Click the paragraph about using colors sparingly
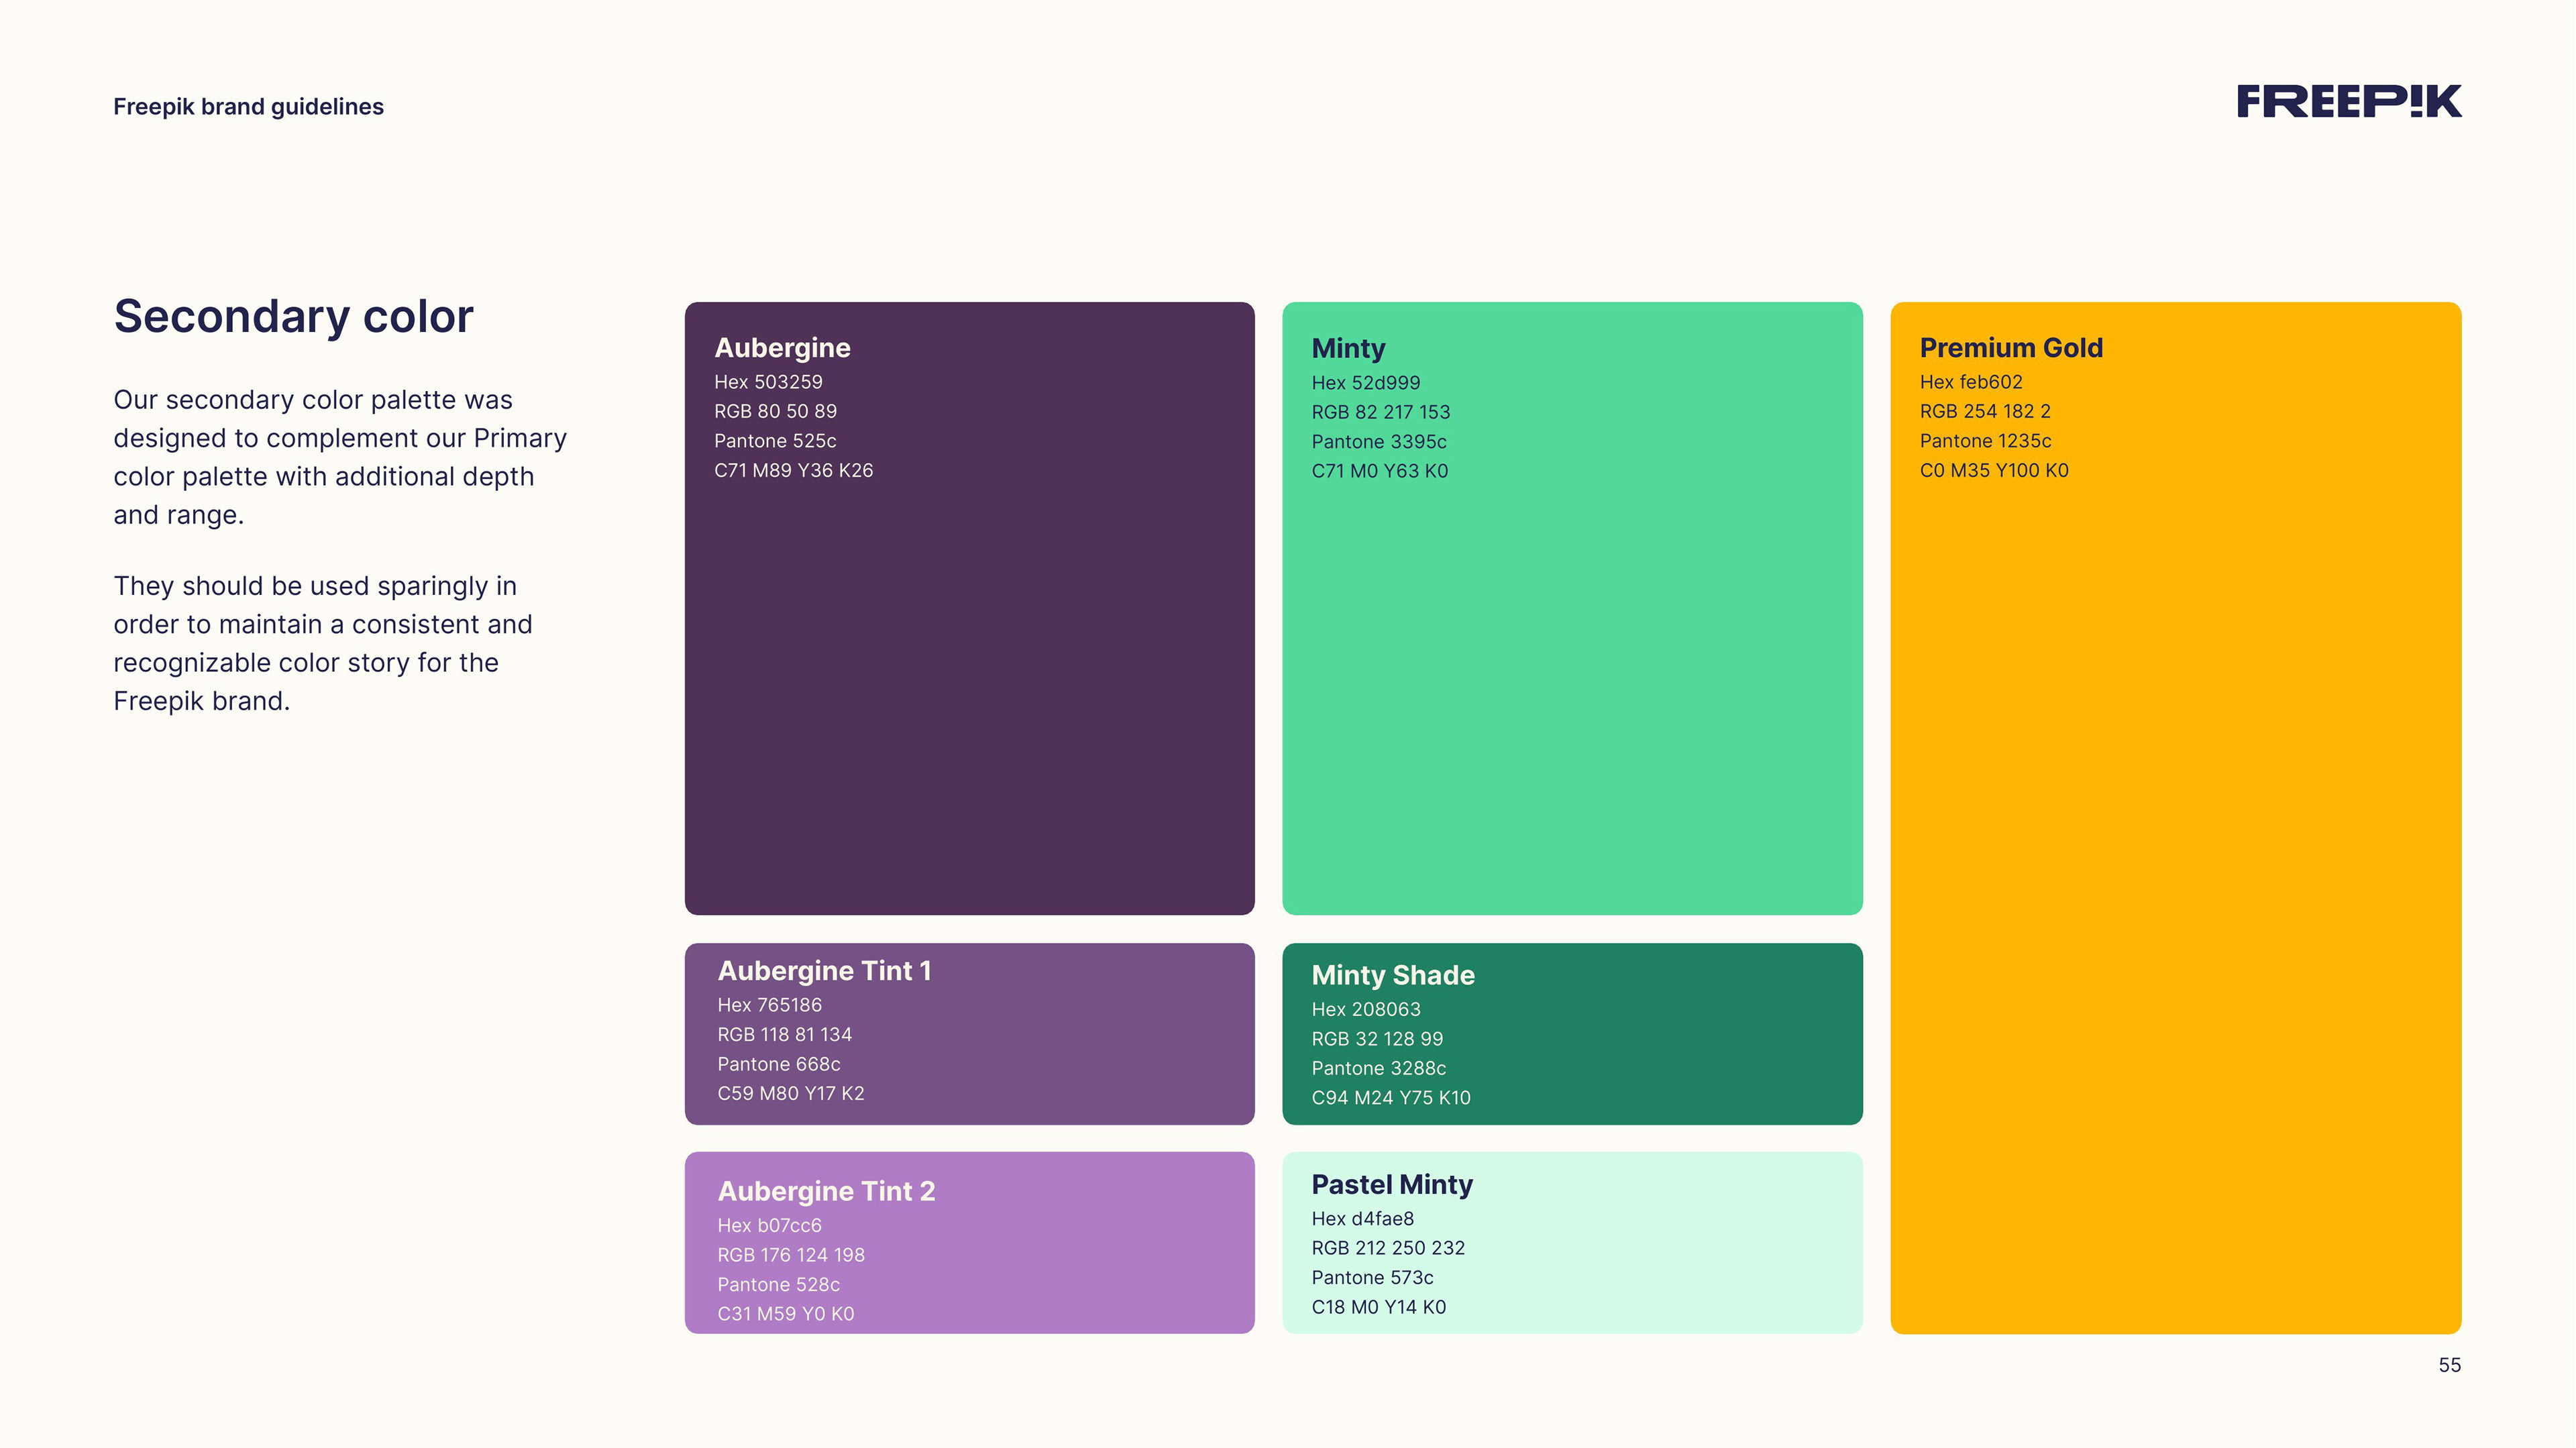 coord(322,643)
